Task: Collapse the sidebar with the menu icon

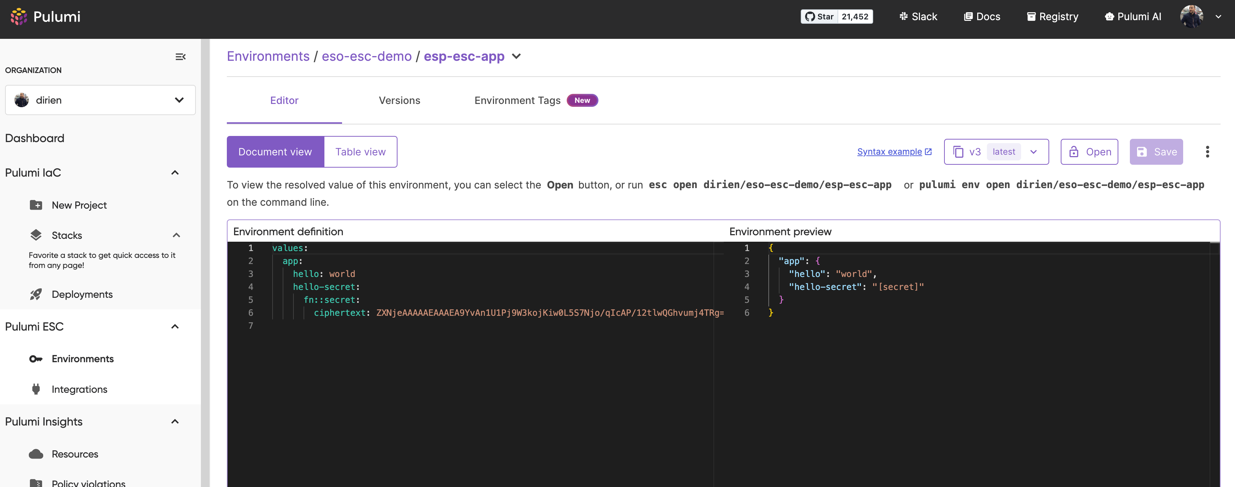Action: [180, 57]
